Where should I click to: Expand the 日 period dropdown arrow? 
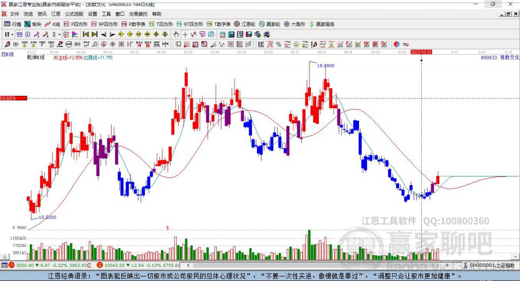tap(12, 34)
